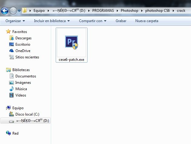Select Bibliotecas in the navigation pane
The height and width of the screenshot is (144, 191).
click(21, 70)
